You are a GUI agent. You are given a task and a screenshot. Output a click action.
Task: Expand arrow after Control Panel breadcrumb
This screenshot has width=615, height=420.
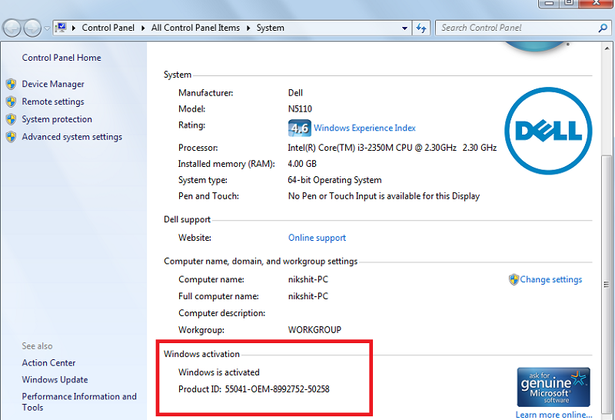coord(143,28)
